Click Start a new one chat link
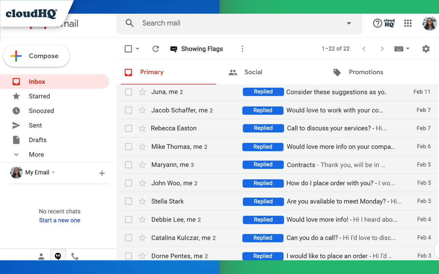The image size is (439, 274). coord(59,220)
